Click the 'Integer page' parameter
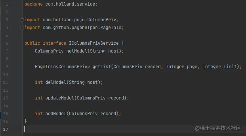Viewport: 246px width, 136px height. coord(182,67)
